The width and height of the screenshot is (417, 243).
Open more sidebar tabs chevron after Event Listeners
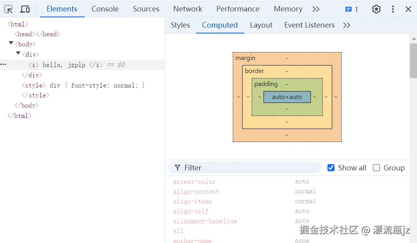point(346,25)
